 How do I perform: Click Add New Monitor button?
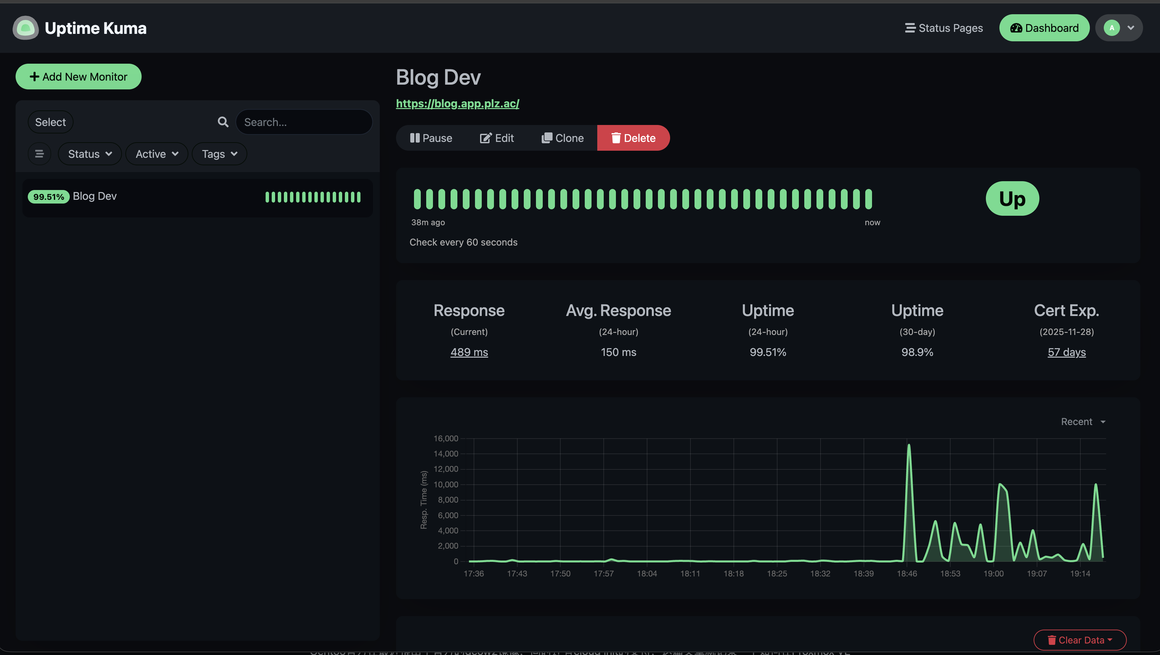(78, 77)
